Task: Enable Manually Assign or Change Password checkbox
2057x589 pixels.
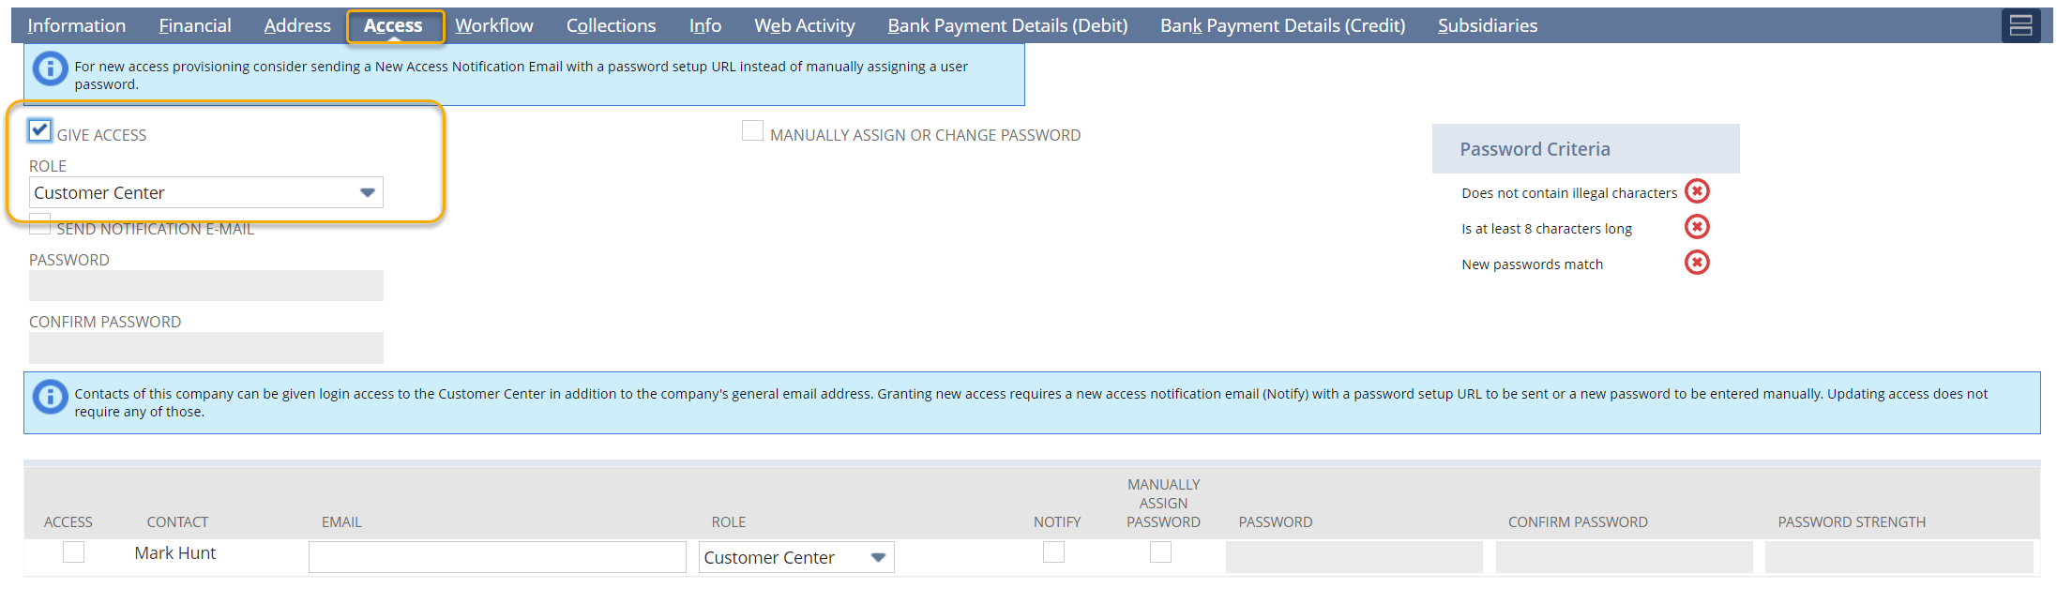Action: tap(752, 131)
